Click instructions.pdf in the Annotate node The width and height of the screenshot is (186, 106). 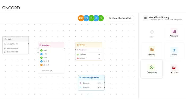(x=47, y=71)
